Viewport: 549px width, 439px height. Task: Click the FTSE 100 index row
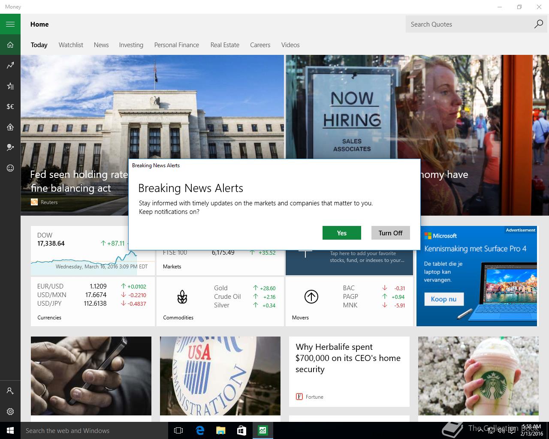[x=219, y=253]
